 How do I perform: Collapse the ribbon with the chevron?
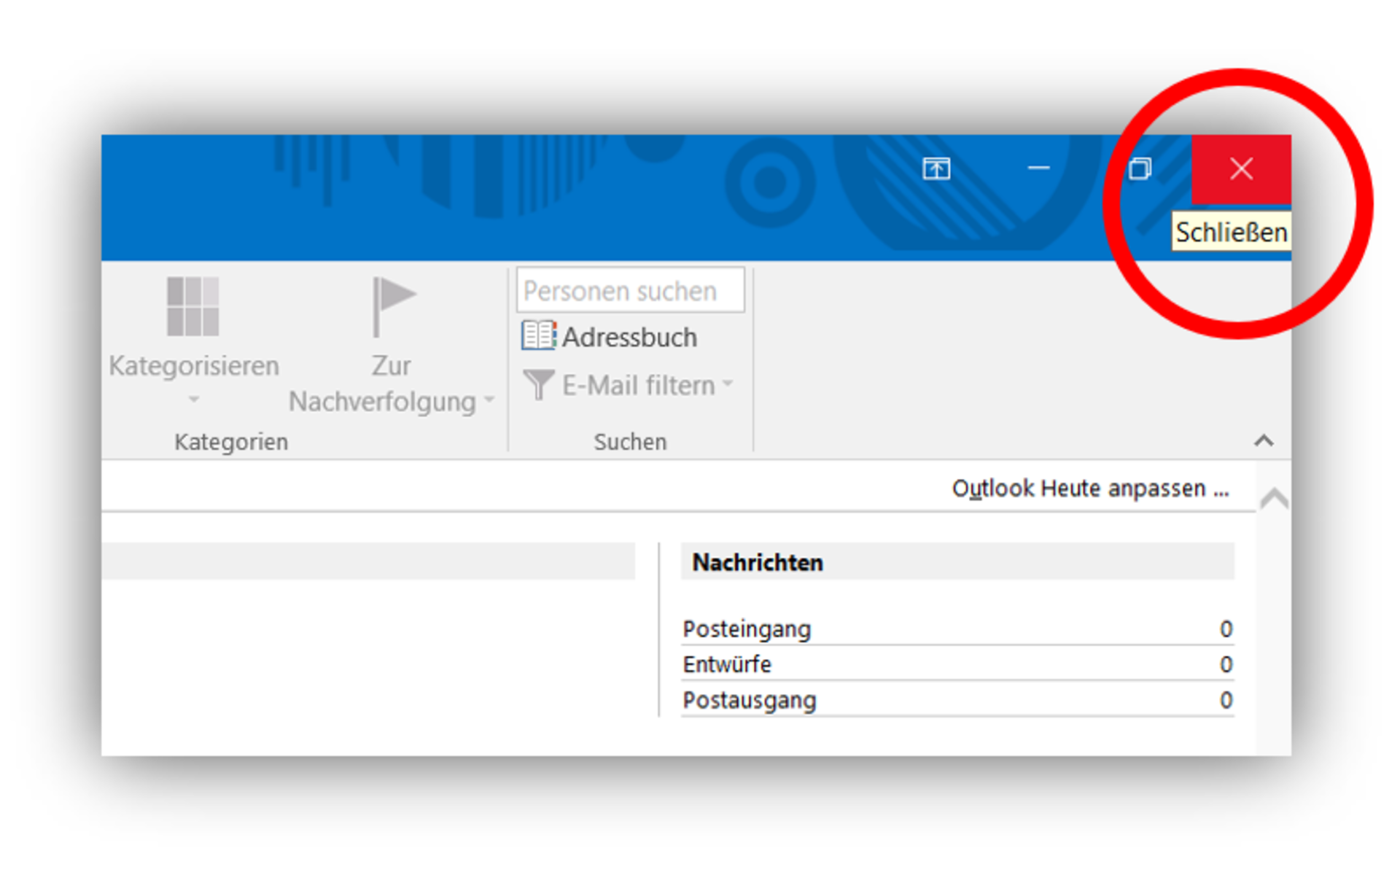click(1264, 440)
